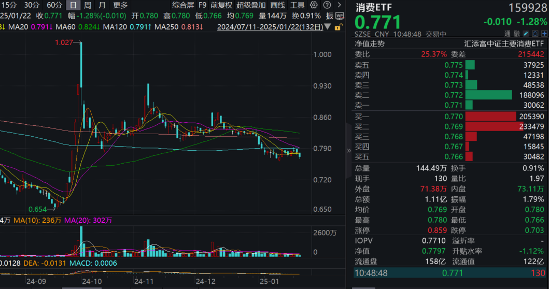The image size is (549, 289).
Task: Click volume MA(10): 236万 label
Action: pos(37,221)
